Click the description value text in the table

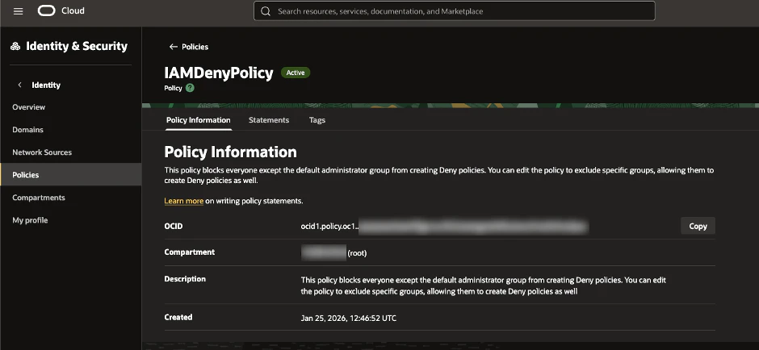click(x=484, y=285)
